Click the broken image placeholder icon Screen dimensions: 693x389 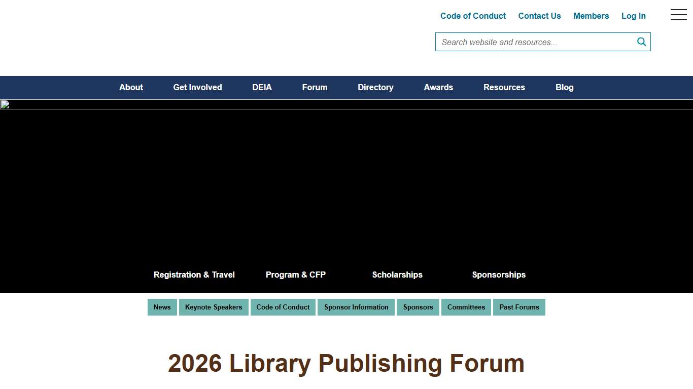click(x=5, y=104)
